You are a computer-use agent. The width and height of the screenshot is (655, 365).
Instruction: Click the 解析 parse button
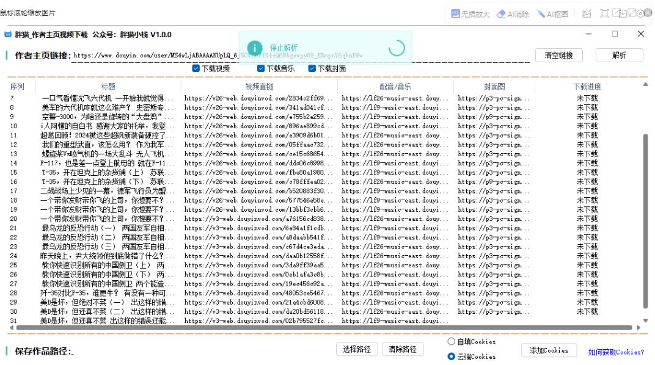click(618, 54)
